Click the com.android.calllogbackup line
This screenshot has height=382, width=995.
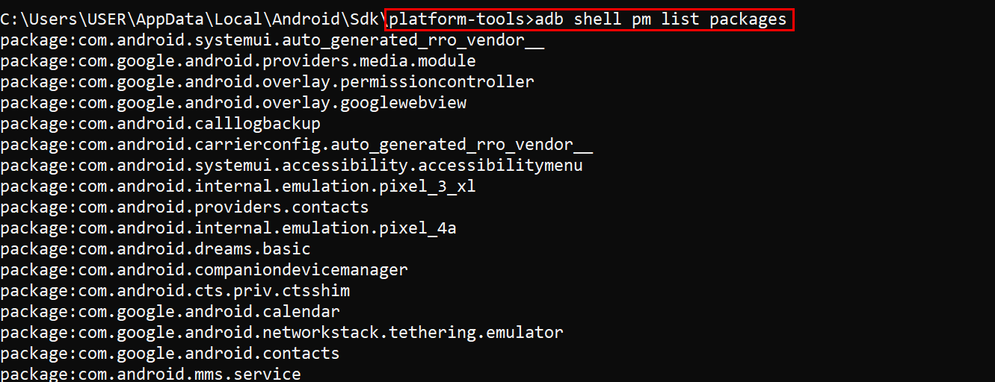[160, 124]
